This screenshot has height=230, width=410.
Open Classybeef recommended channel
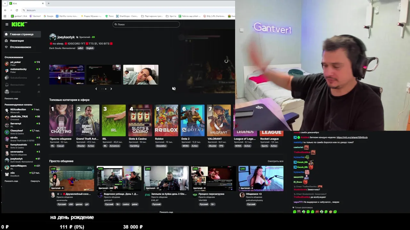click(x=22, y=132)
